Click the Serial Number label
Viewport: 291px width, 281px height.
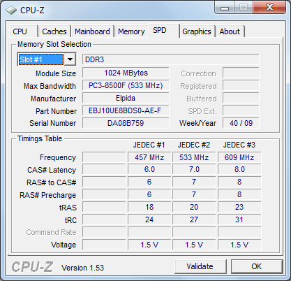point(53,123)
